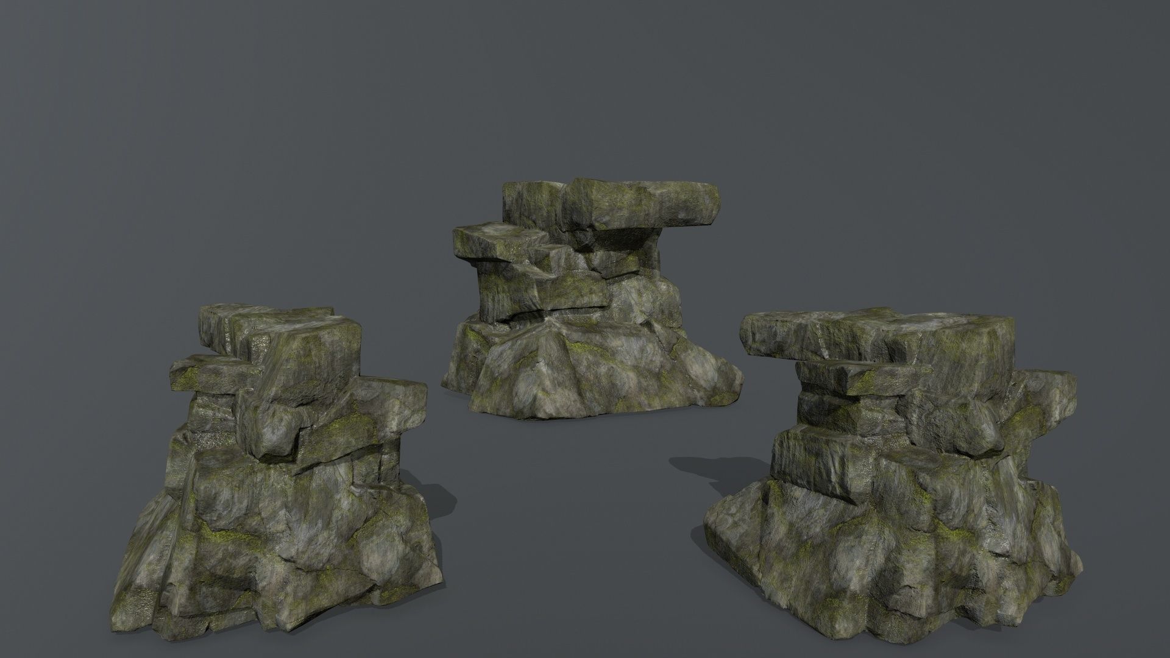Select the rock model in the back center
Image resolution: width=1170 pixels, height=658 pixels.
pyautogui.click(x=591, y=299)
